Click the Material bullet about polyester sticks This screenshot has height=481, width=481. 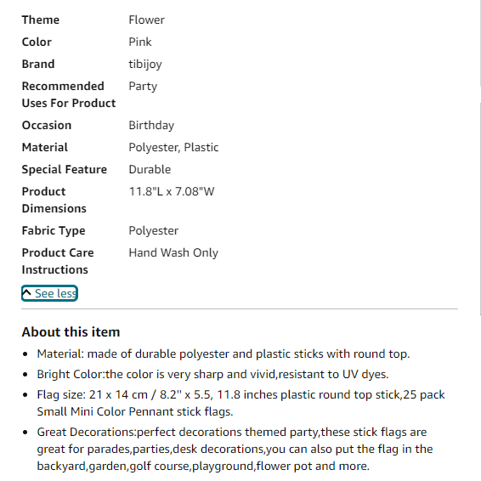point(224,354)
